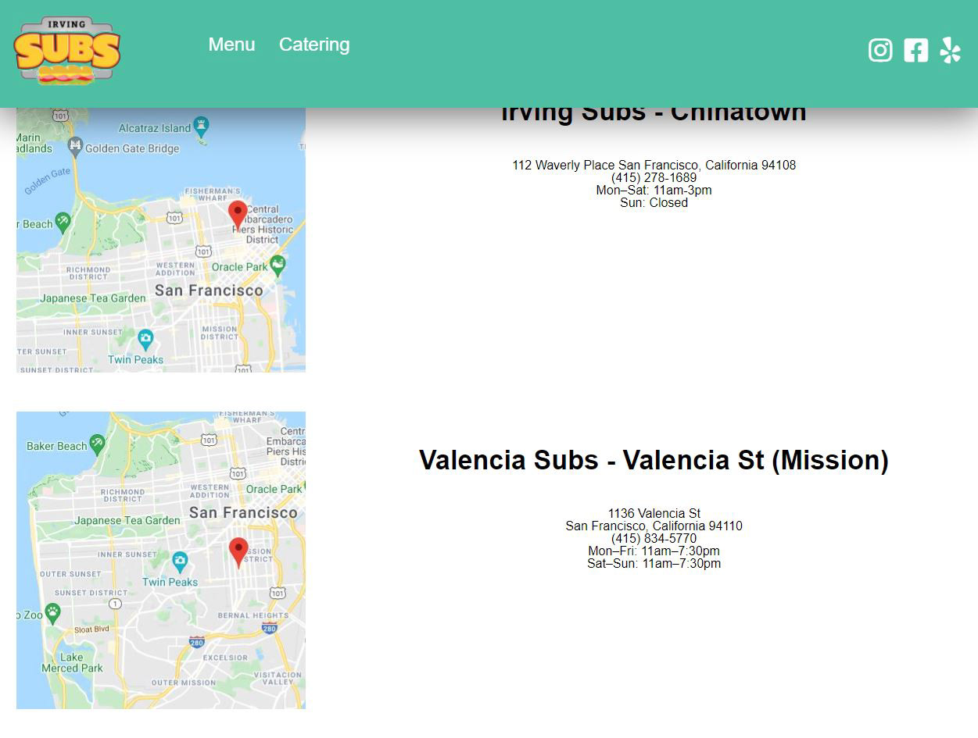This screenshot has height=738, width=978.
Task: Click phone number (415) 278-1689
Action: (654, 177)
